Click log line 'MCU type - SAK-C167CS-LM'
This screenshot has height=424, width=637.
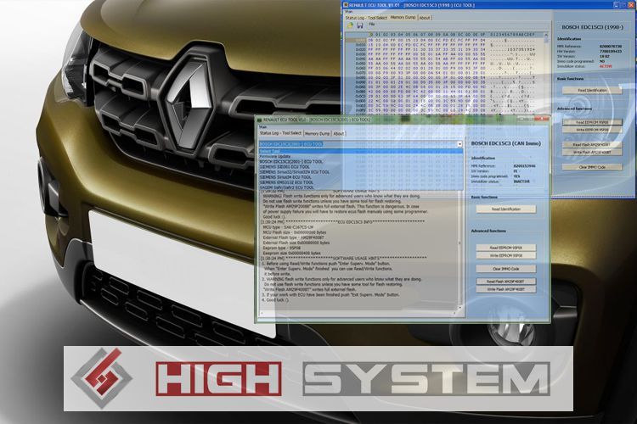point(288,227)
